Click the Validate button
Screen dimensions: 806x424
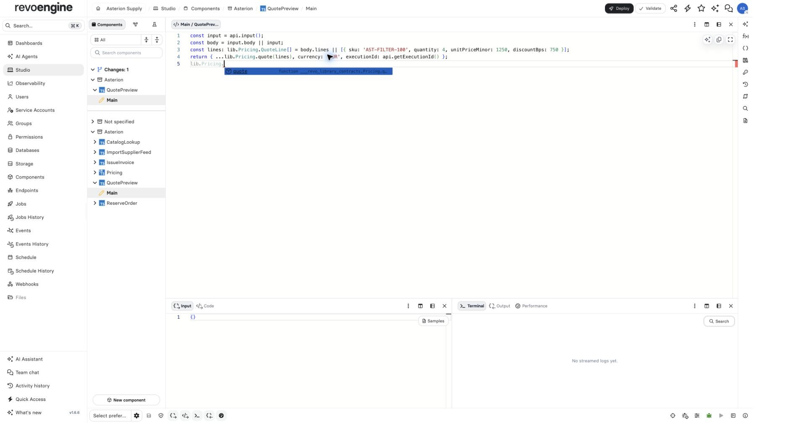[650, 8]
